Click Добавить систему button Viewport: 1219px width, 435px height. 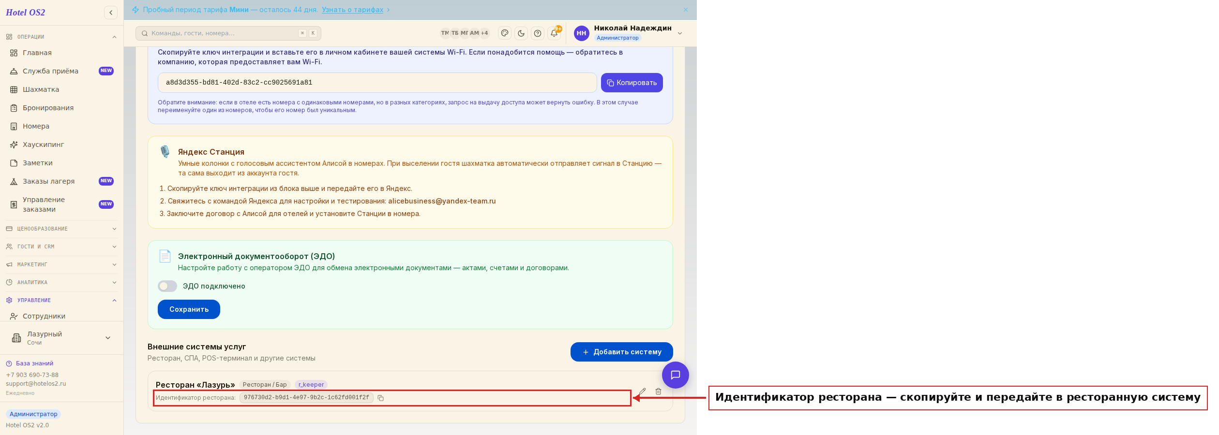[621, 352]
